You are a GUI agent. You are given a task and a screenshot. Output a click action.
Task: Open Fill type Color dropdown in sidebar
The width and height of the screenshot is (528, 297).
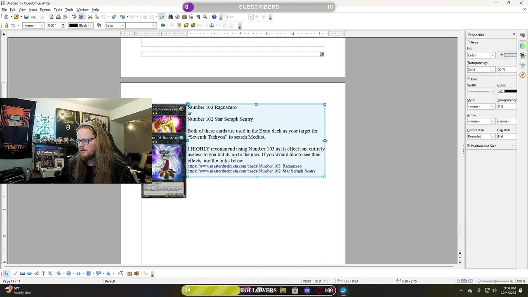[481, 55]
